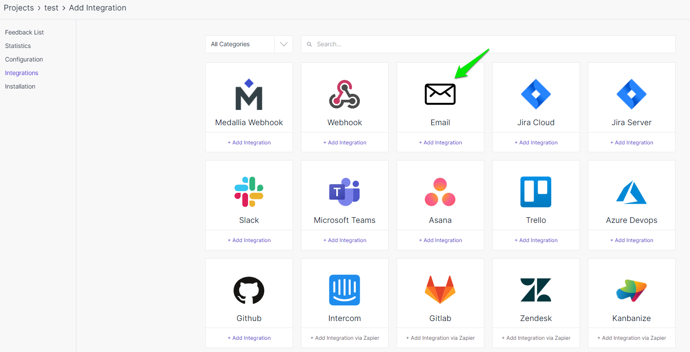The image size is (690, 352).
Task: Add Integration for Email
Action: pyautogui.click(x=440, y=143)
